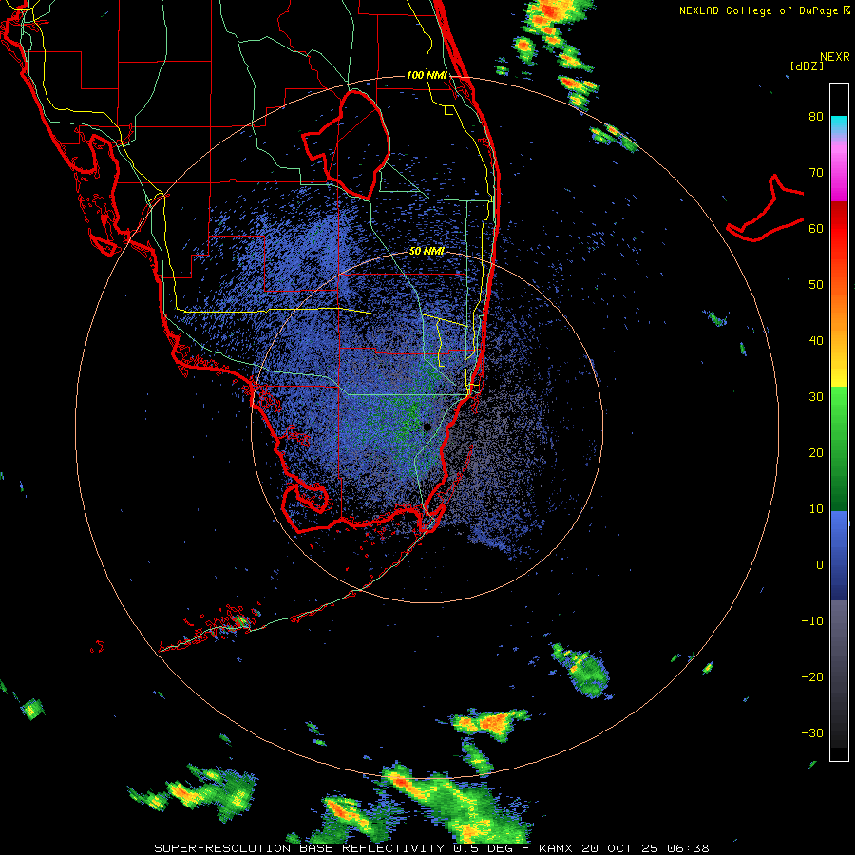Click the black radar site dot
The height and width of the screenshot is (855, 855).
[x=427, y=427]
